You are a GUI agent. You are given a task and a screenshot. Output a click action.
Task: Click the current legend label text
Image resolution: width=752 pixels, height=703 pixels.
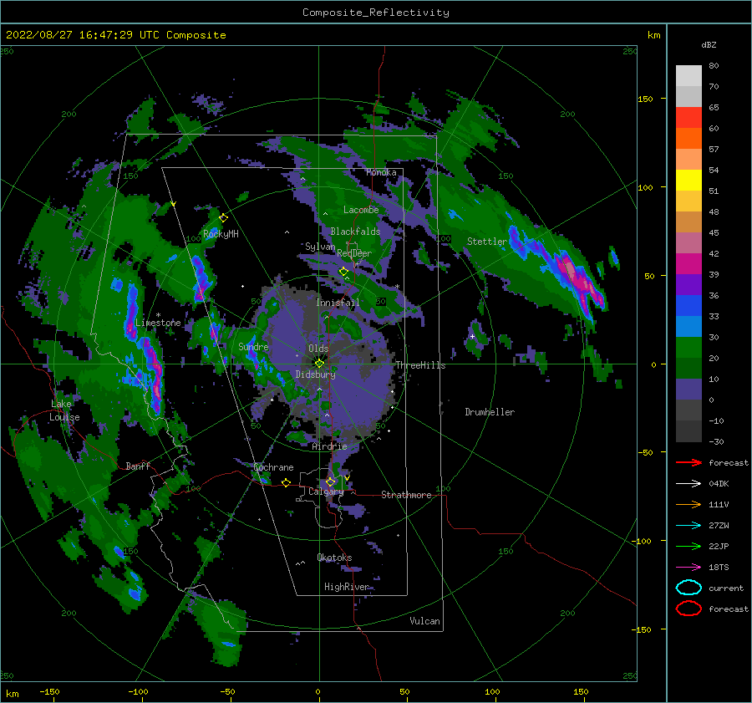(726, 588)
